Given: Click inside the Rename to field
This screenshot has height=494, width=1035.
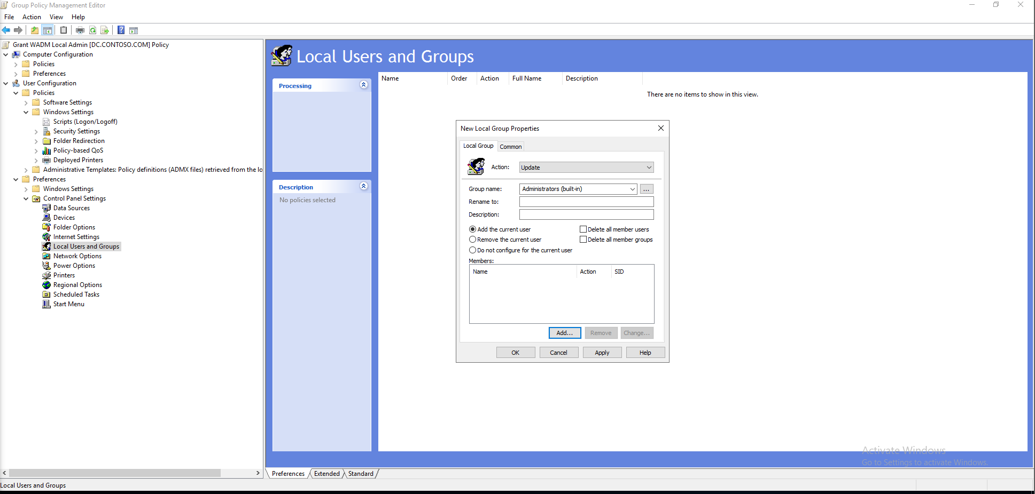Looking at the screenshot, I should point(586,201).
